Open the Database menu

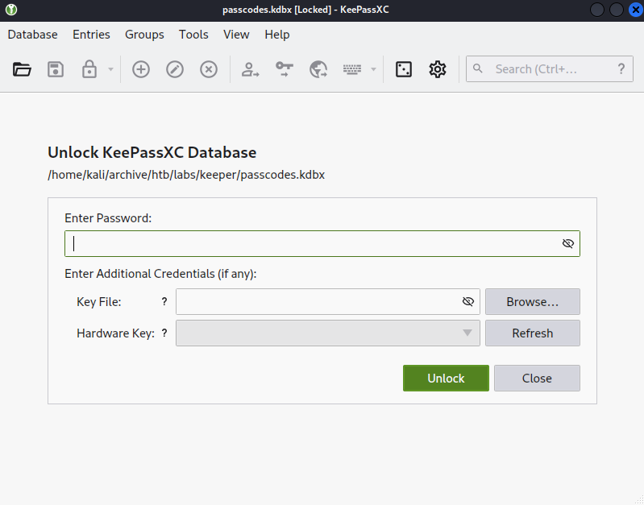click(x=32, y=35)
